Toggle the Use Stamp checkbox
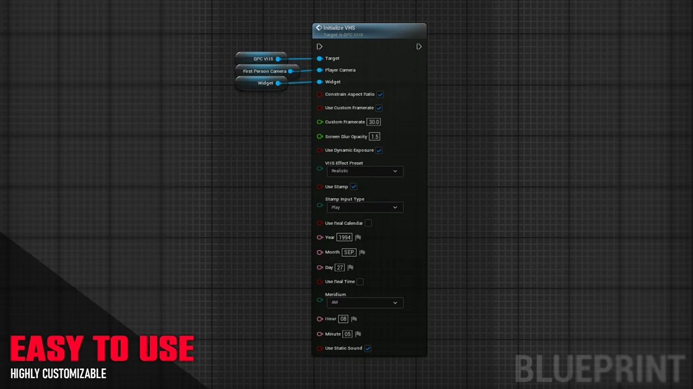This screenshot has width=693, height=389. pos(354,187)
